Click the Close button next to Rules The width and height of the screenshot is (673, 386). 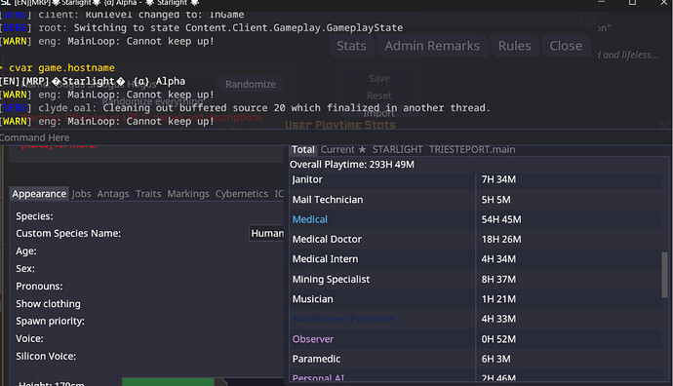[x=566, y=46]
